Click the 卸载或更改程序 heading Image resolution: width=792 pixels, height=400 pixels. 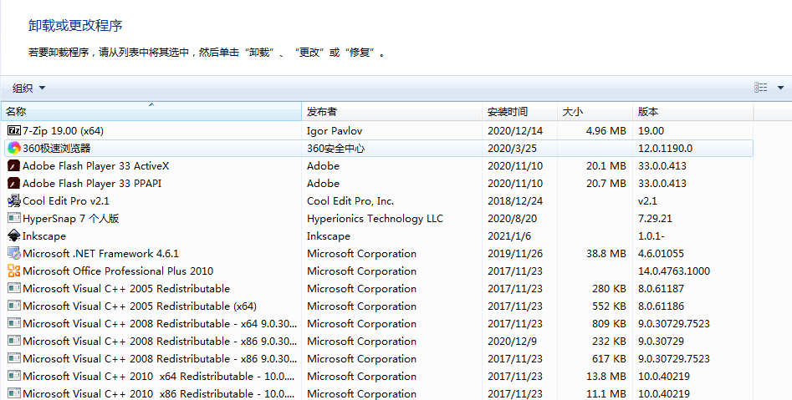pos(75,26)
